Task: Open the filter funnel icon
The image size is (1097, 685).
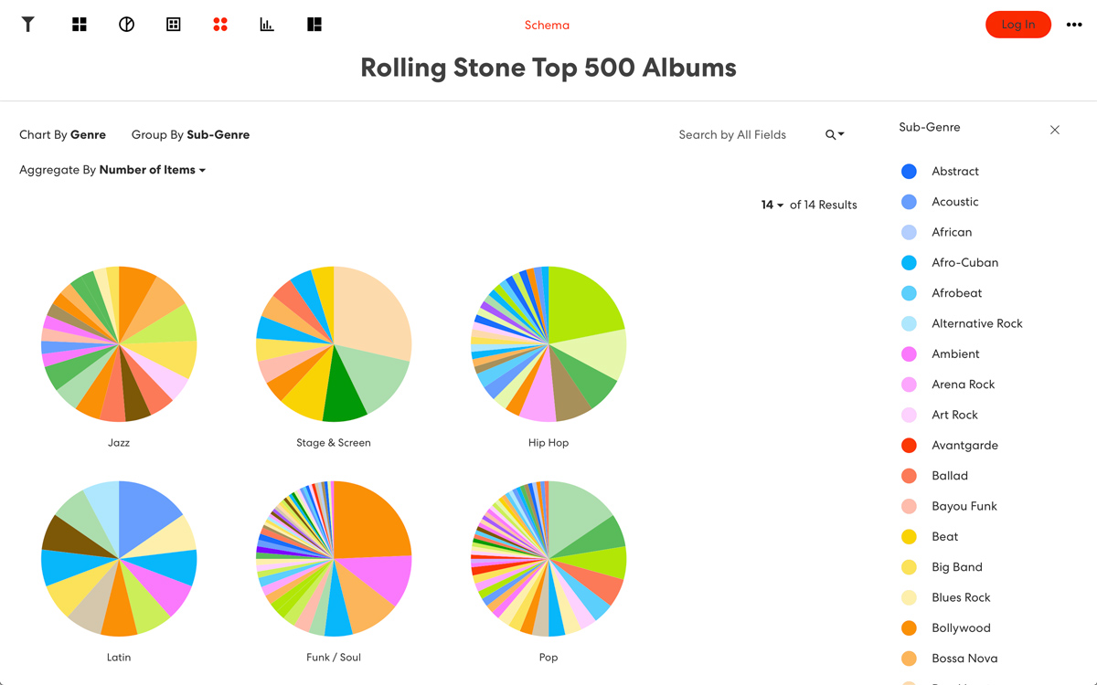Action: tap(28, 25)
